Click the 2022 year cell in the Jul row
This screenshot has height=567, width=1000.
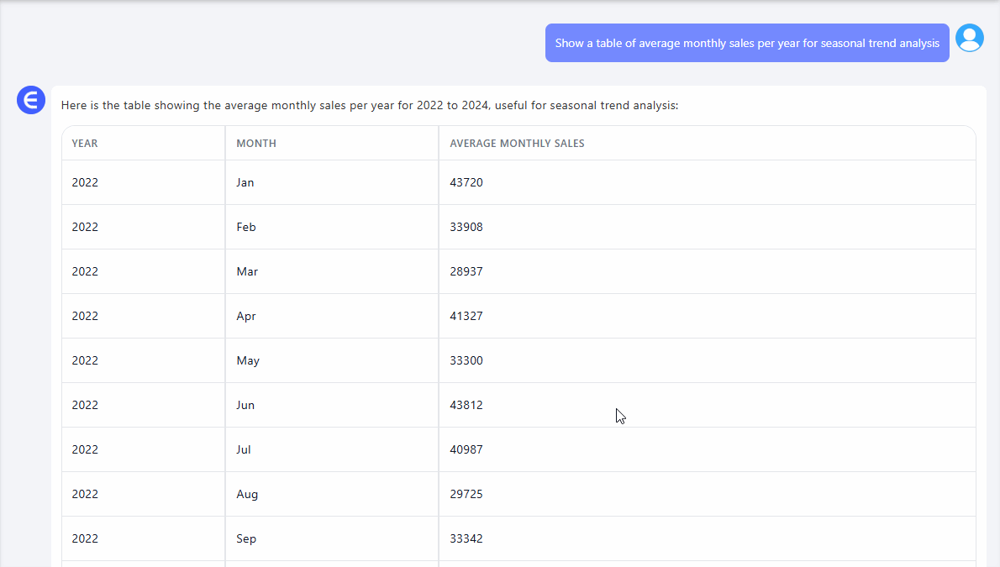[x=85, y=449]
